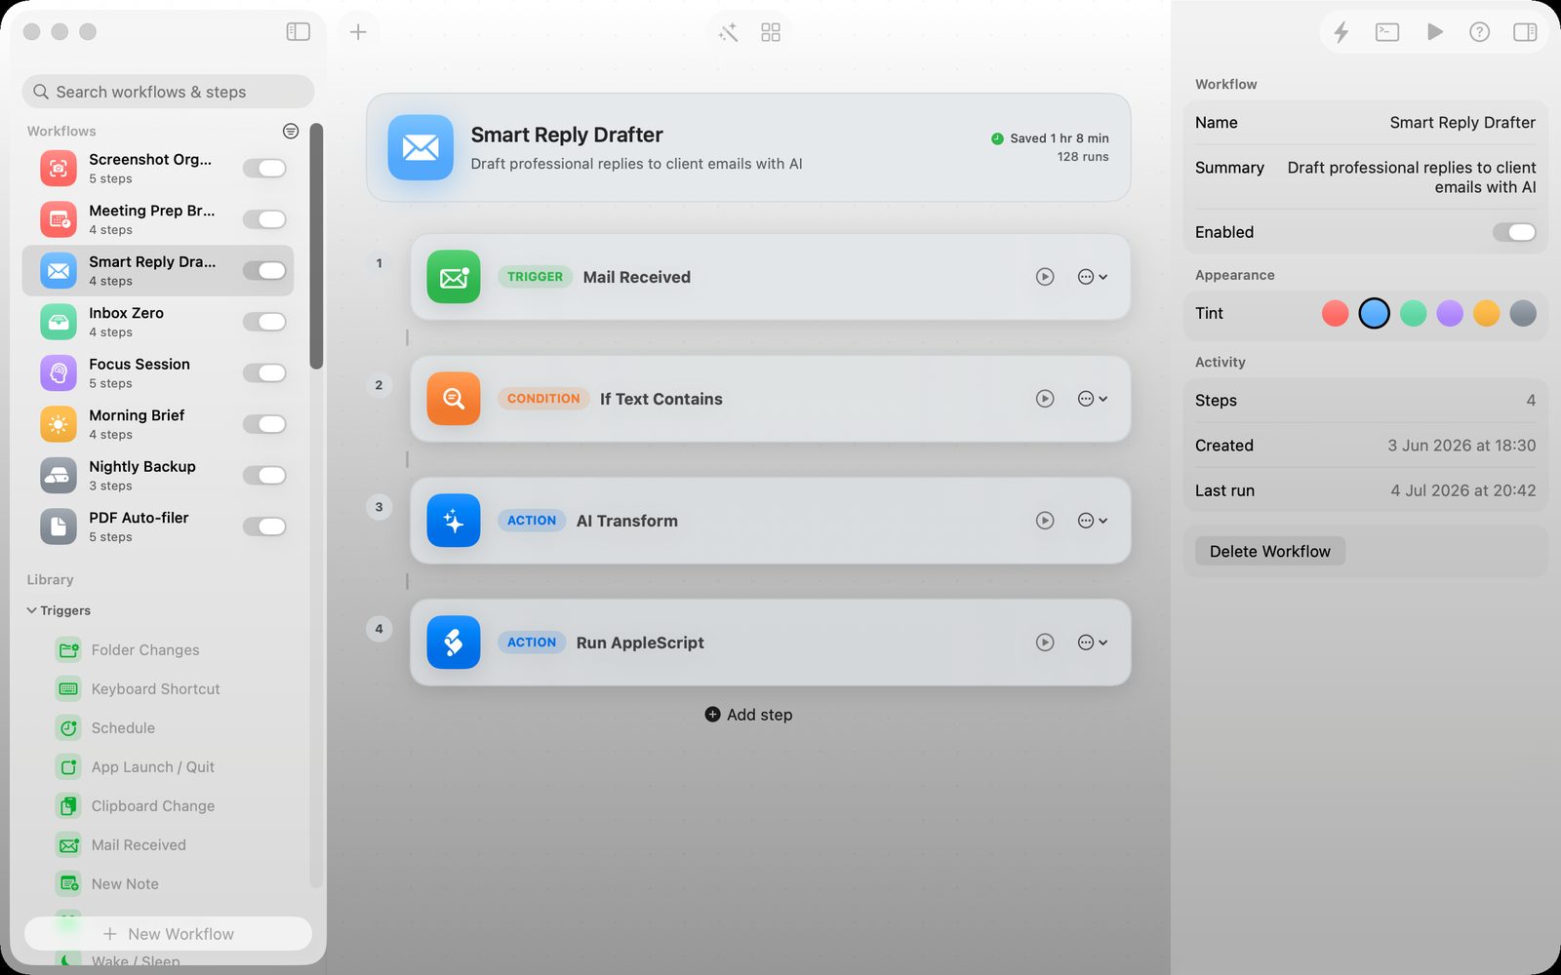This screenshot has height=975, width=1561.
Task: Open the Inbox Zero workflow
Action: (x=157, y=322)
